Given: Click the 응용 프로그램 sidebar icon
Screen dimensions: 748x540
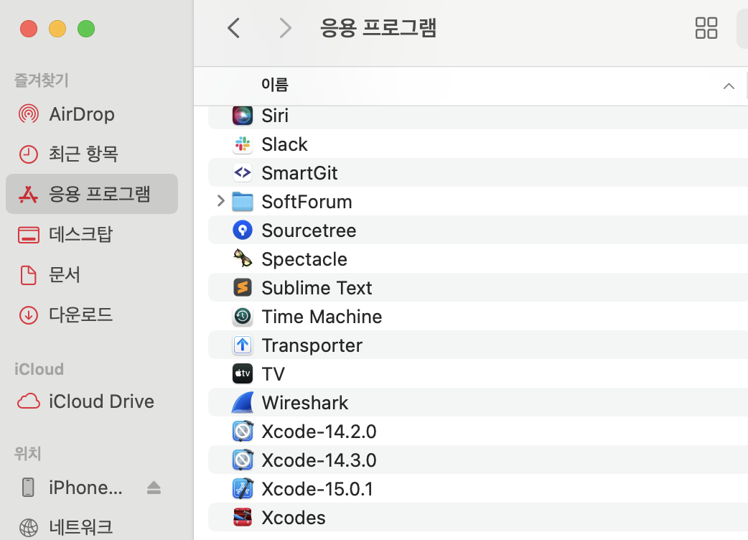Looking at the screenshot, I should (28, 194).
